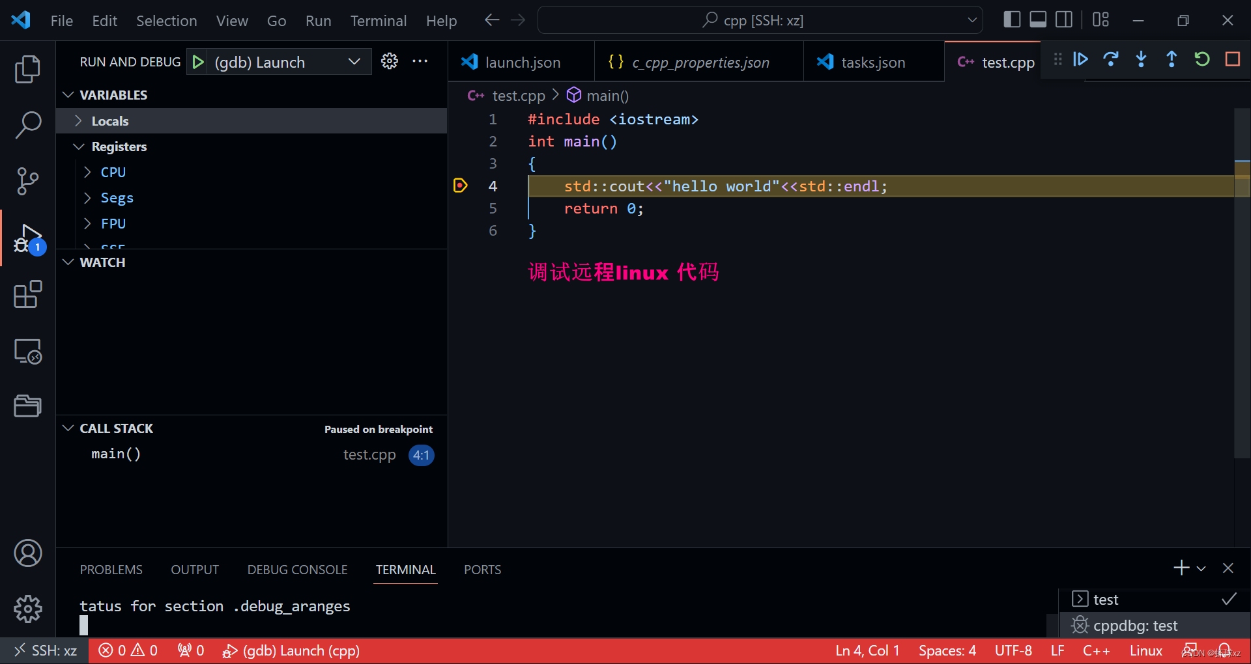
Task: Open the Accounts menu icon
Action: coord(27,553)
